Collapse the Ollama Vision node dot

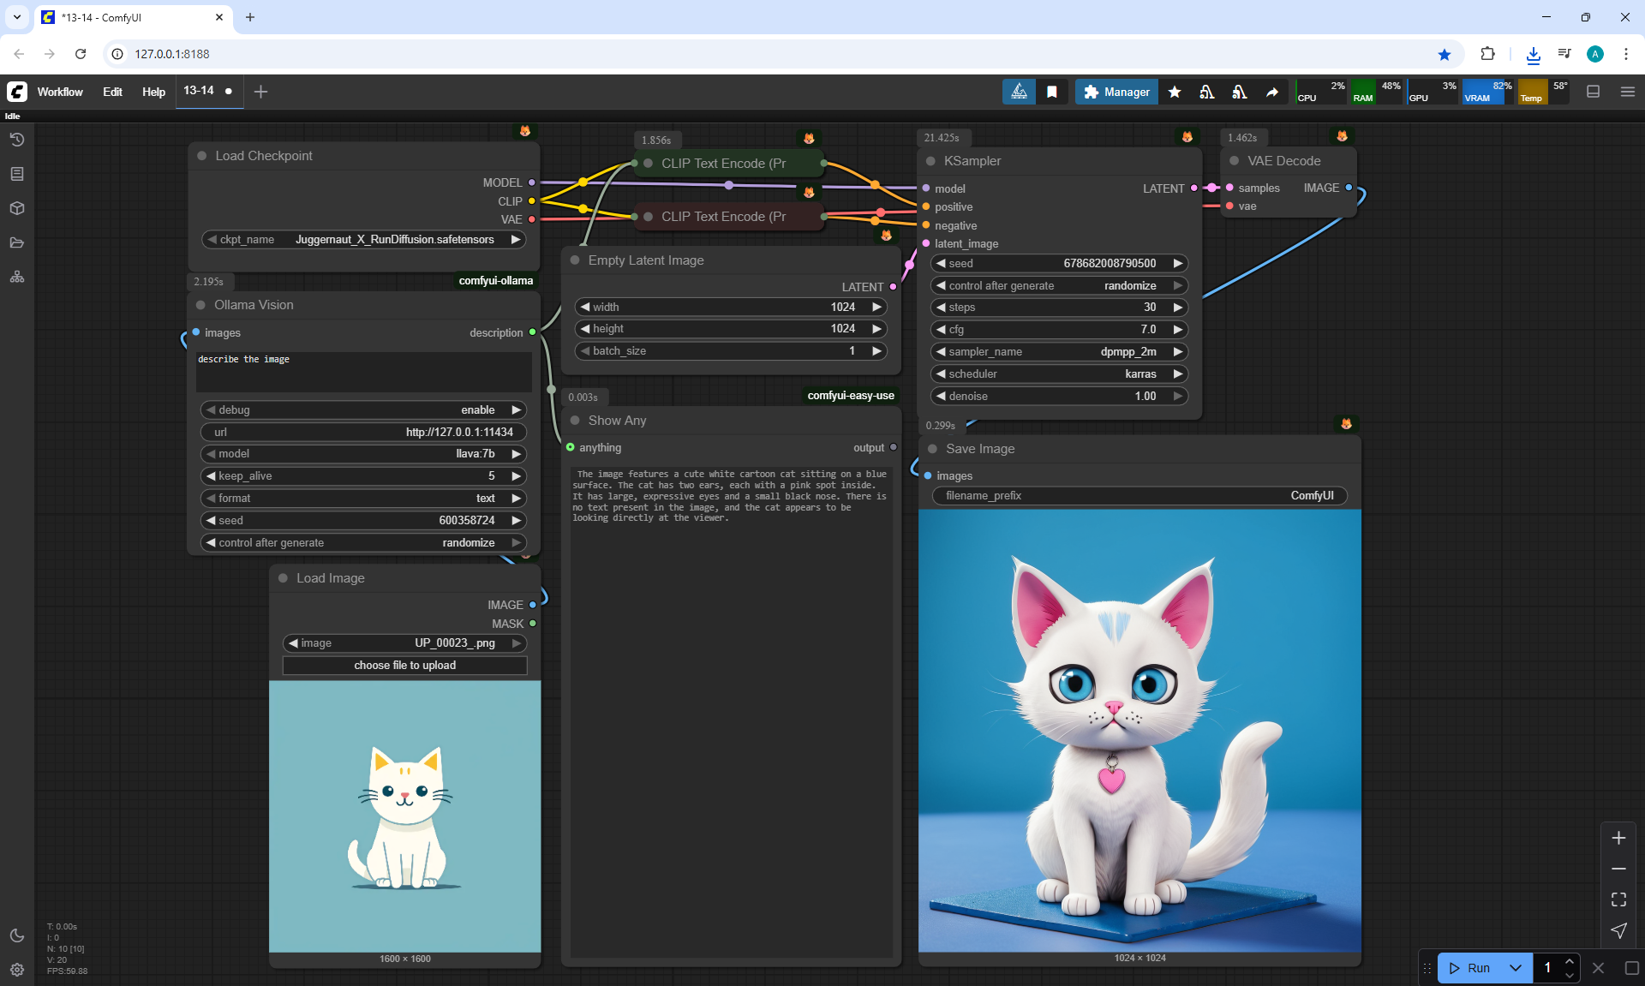pos(200,305)
